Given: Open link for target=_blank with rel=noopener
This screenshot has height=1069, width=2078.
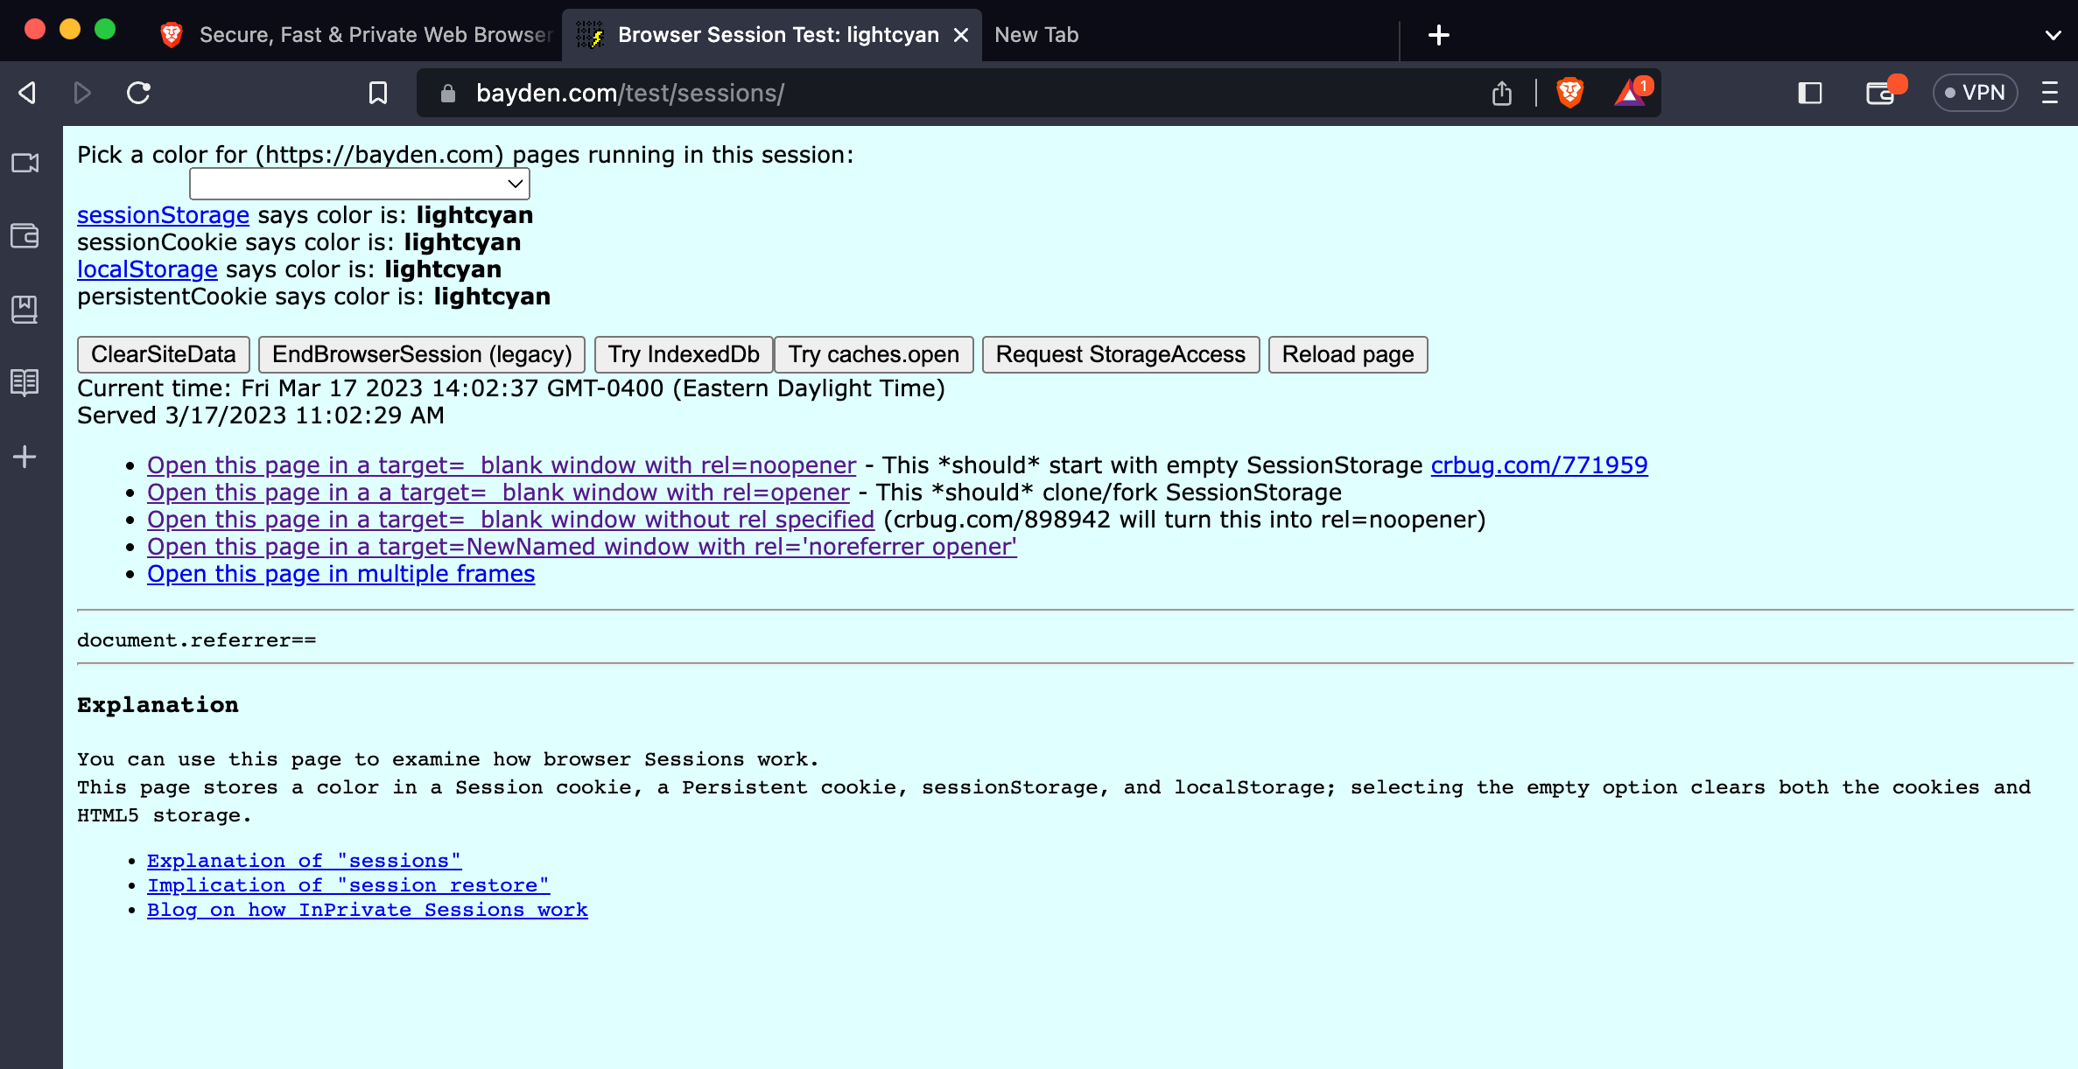Looking at the screenshot, I should [x=502, y=465].
